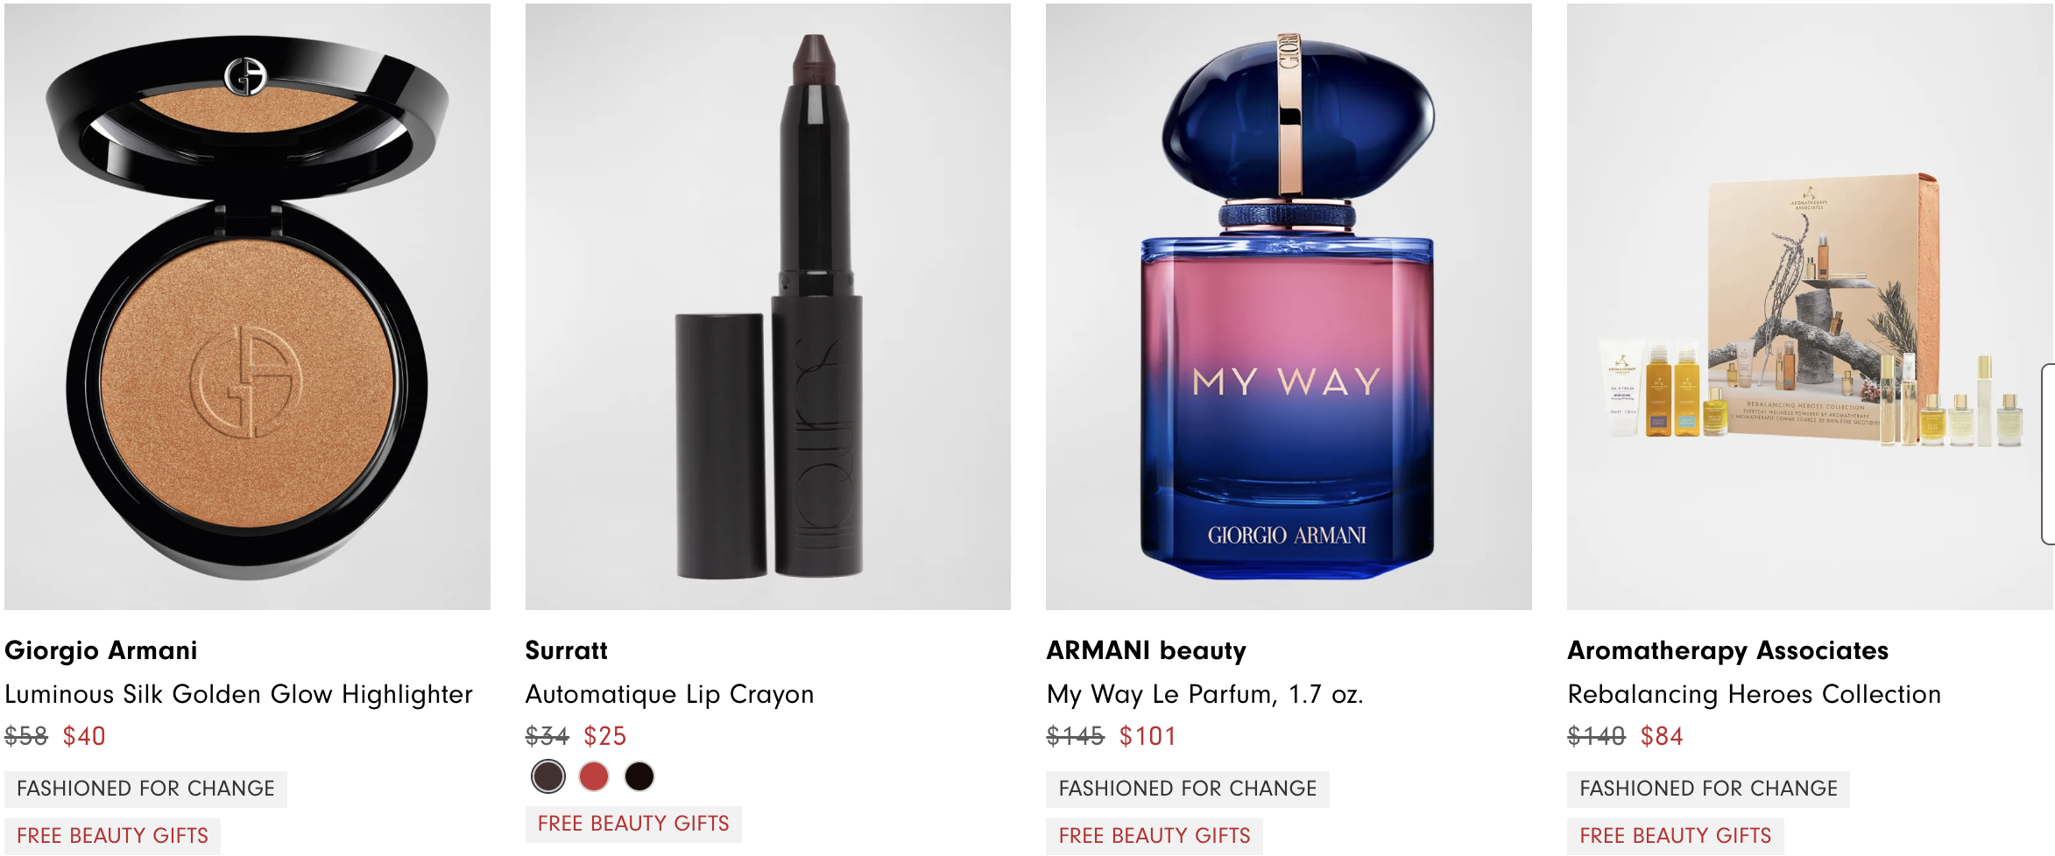Click Free Beauty Gifts badge under My Way
This screenshot has width=2055, height=856.
tap(1155, 836)
